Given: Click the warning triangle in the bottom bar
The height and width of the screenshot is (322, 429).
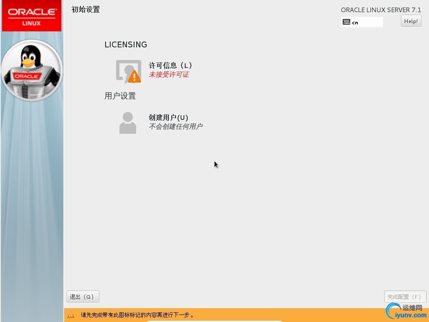Looking at the screenshot, I should (71, 315).
